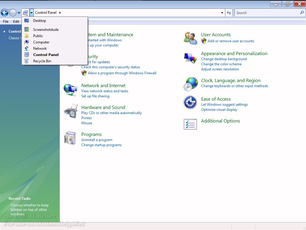
Task: Expand the address bar history dropdown arrow
Action: 222,13
